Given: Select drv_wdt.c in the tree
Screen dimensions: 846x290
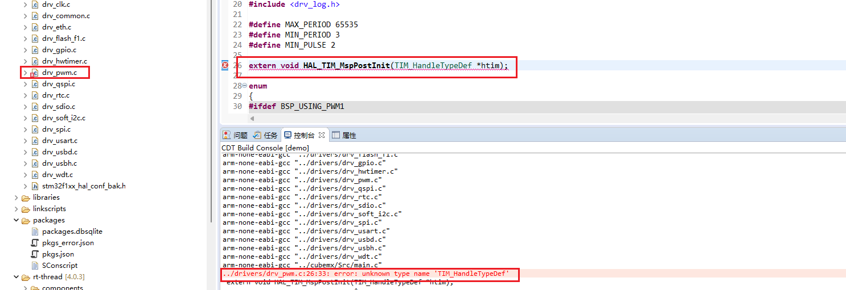Looking at the screenshot, I should [x=58, y=175].
